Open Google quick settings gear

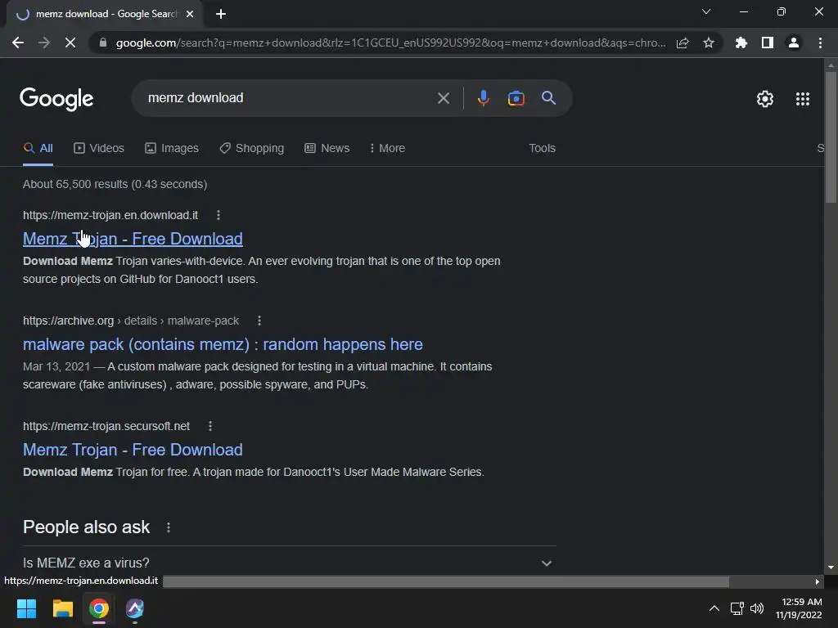point(765,99)
